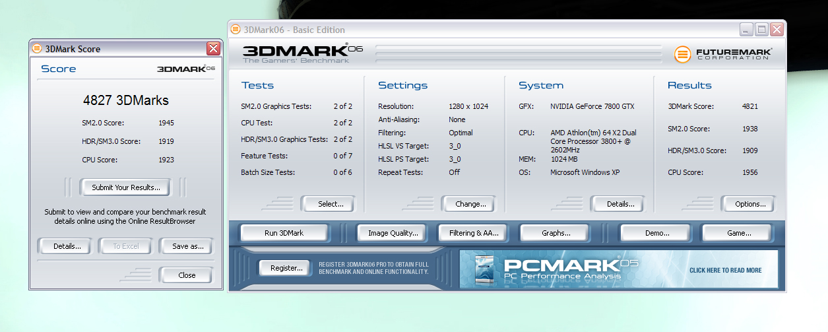The image size is (828, 332).
Task: Click the Register button
Action: coord(286,268)
